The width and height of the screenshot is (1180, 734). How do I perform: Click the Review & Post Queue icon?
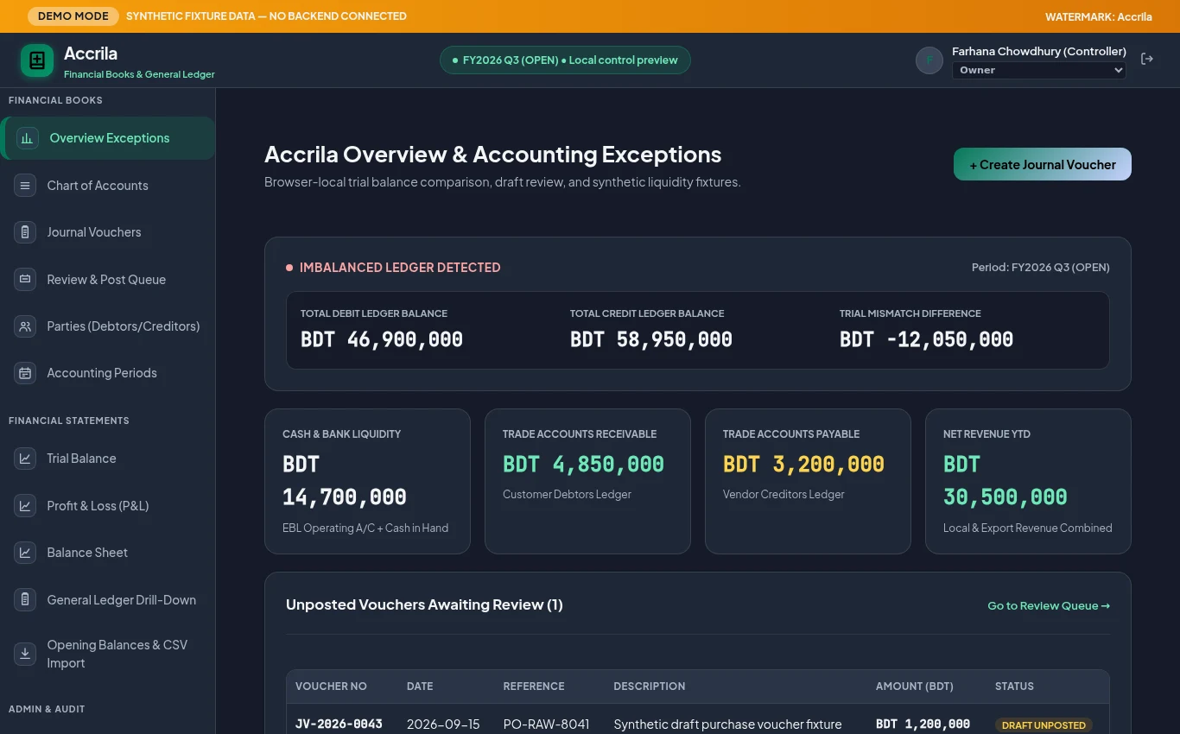(25, 280)
